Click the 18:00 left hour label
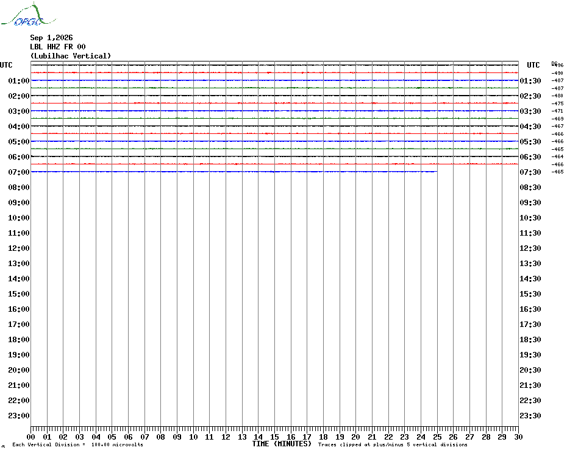The image size is (567, 453). click(x=19, y=340)
